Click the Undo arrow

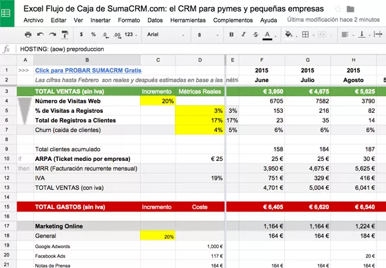pos(40,35)
